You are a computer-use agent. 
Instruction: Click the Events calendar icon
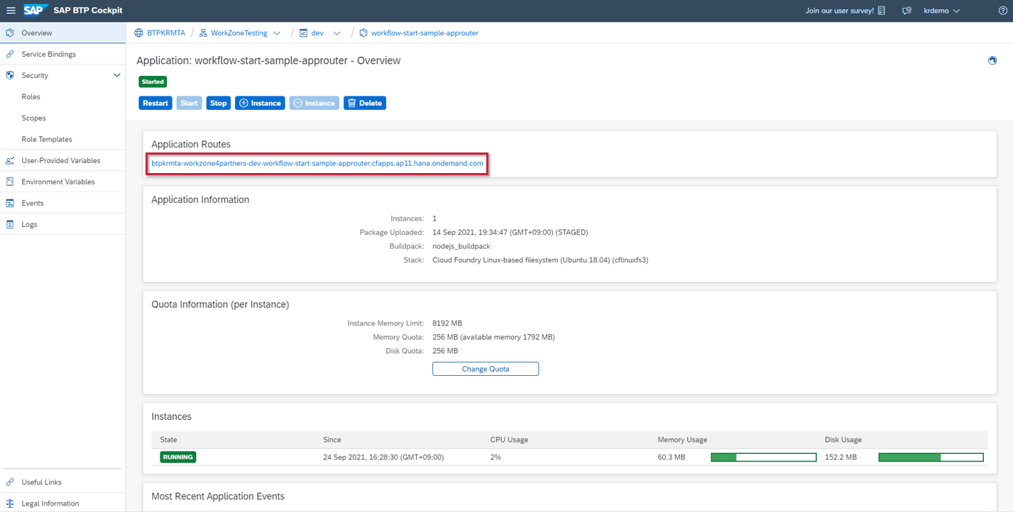pos(10,203)
